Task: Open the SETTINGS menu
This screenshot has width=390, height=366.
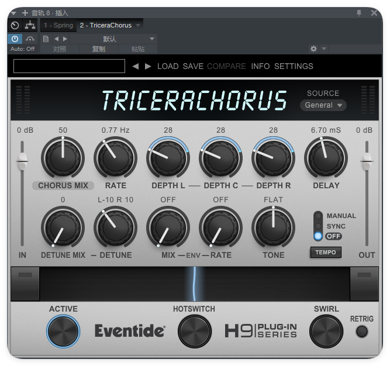Action: point(294,67)
